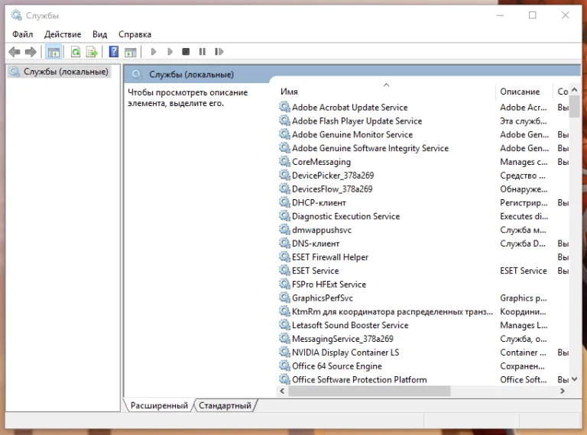Select Adobe Genuine Software Integrity Service row
The height and width of the screenshot is (435, 587).
423,148
